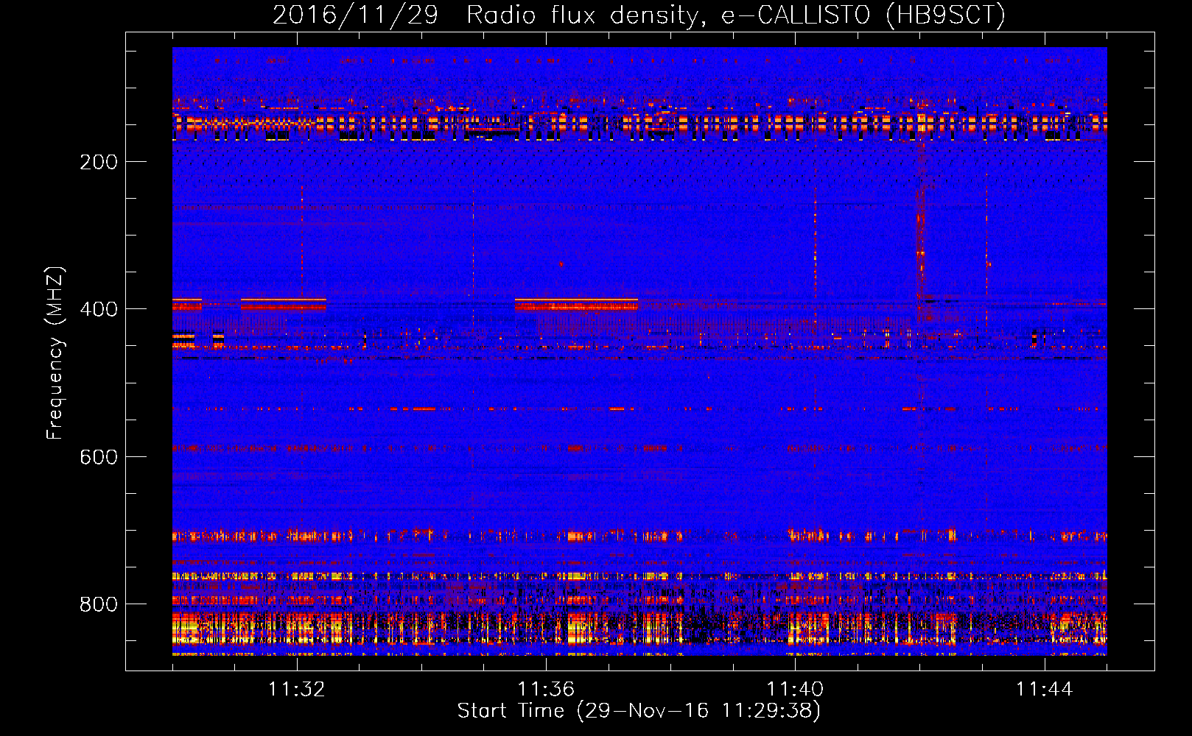Image resolution: width=1192 pixels, height=736 pixels.
Task: Click the 200 frequency axis label
Action: [x=99, y=162]
